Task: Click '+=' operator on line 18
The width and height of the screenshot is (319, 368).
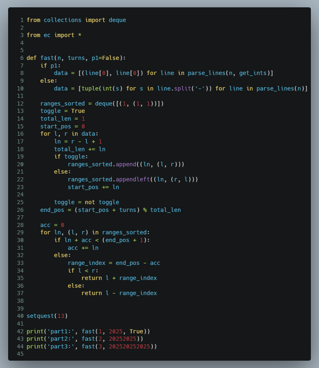Action: [x=92, y=149]
